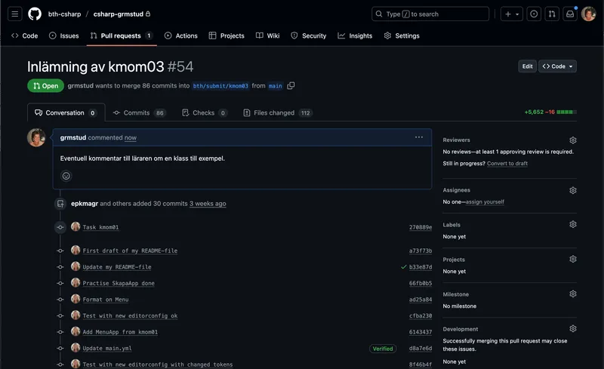
Task: Open Reviewers settings gear
Action: coord(572,140)
